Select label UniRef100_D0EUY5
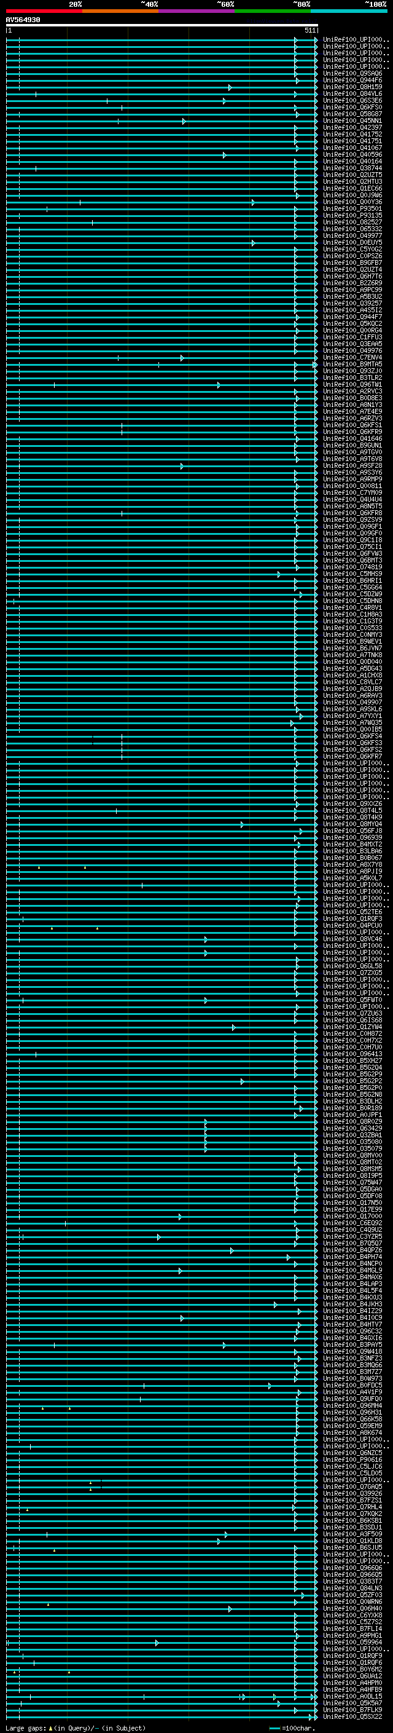Viewport: 393px width, 1733px height. pyautogui.click(x=352, y=242)
